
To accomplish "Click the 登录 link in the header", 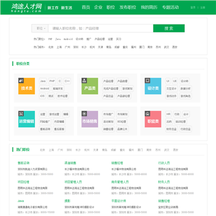I will 193,8.
